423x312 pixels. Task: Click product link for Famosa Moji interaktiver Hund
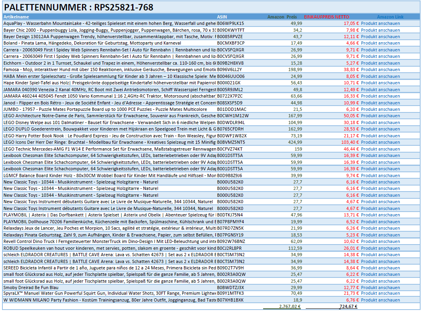[380, 69]
